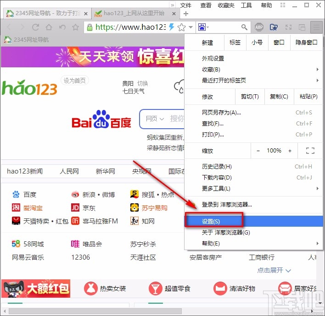The height and width of the screenshot is (316, 325).
Task: Expand sites list with 点击展开
Action: click(274, 270)
